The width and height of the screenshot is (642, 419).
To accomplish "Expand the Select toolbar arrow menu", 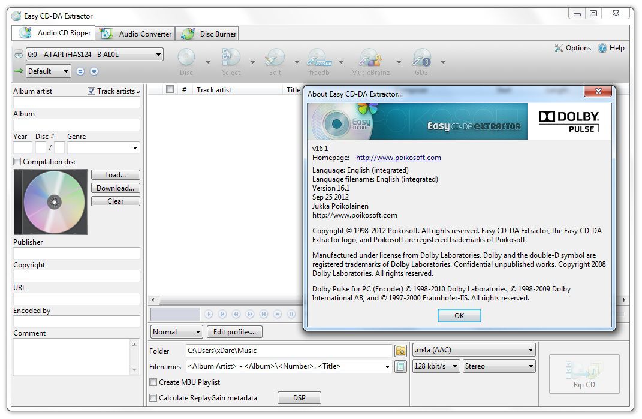I will (x=252, y=62).
